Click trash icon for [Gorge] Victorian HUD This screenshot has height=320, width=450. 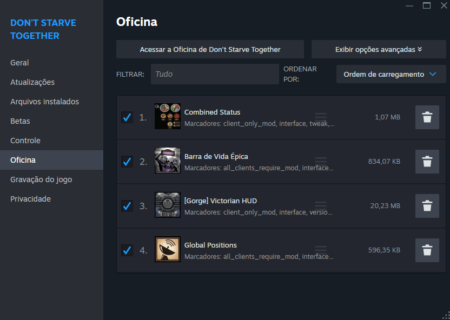pos(427,206)
